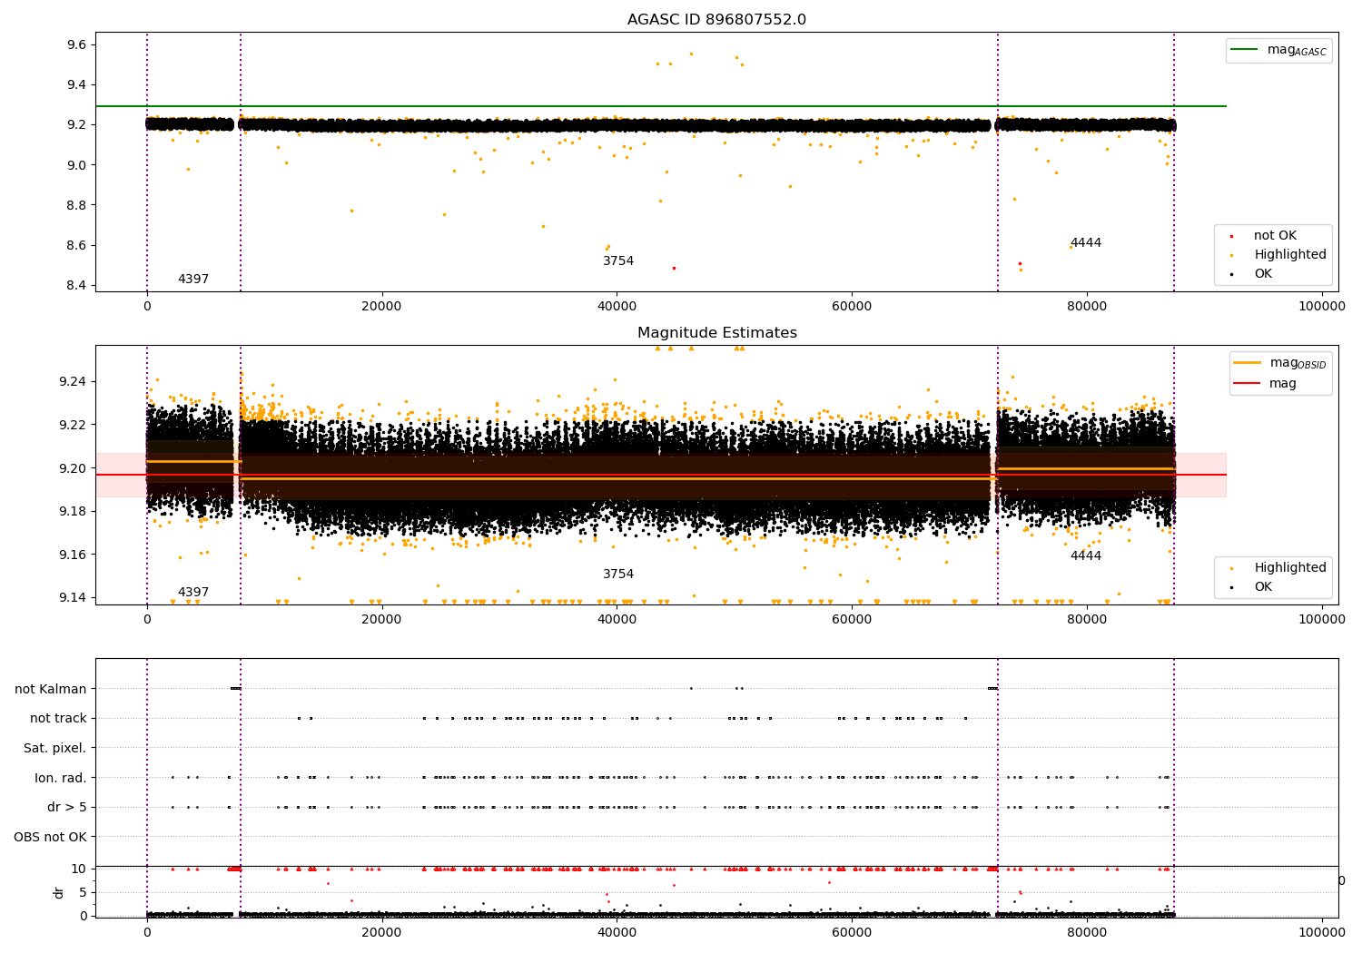Screen dimensions: 1362x953
Task: Select 'OK' in the top plot legend
Action: pos(1263,274)
